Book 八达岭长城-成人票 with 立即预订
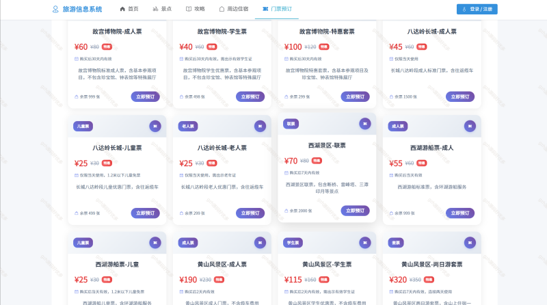The image size is (547, 305). (460, 96)
